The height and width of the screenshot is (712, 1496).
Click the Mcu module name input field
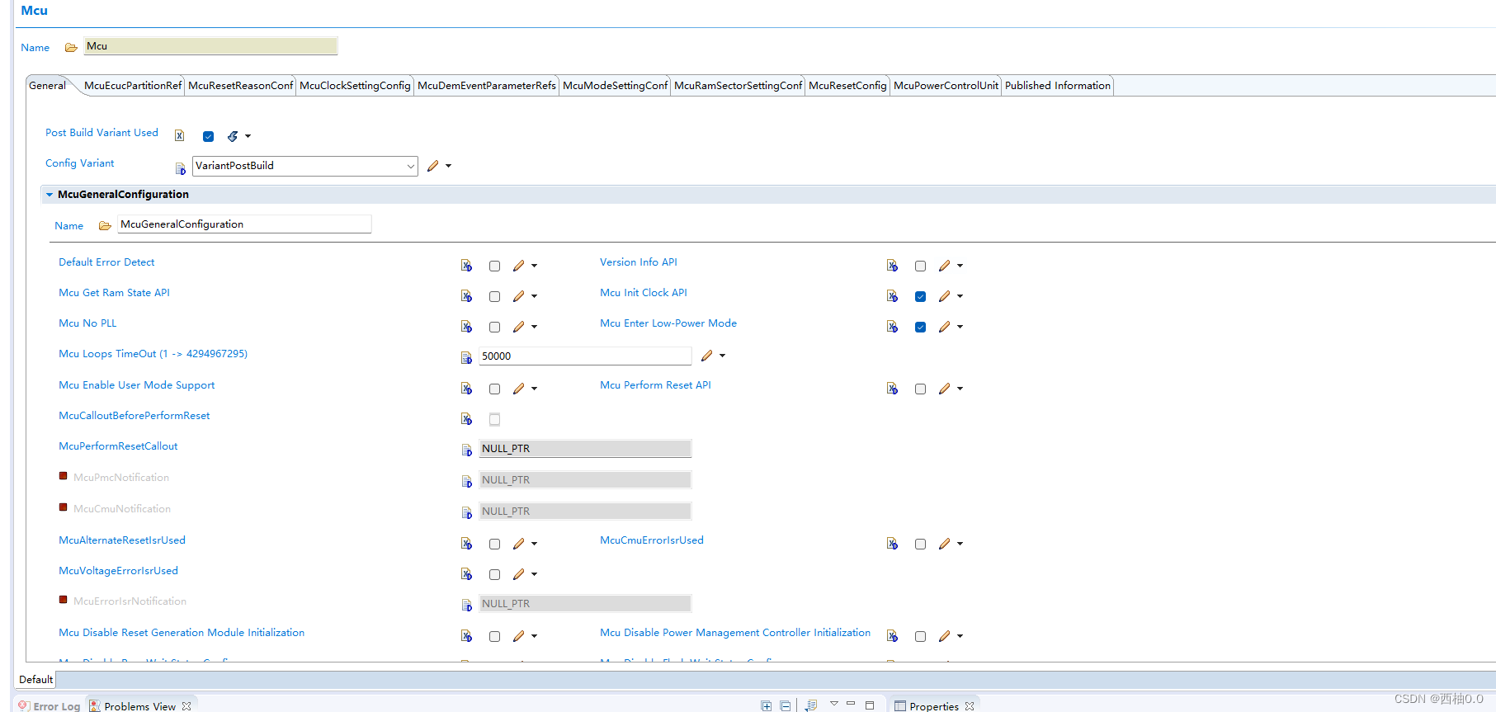click(210, 46)
